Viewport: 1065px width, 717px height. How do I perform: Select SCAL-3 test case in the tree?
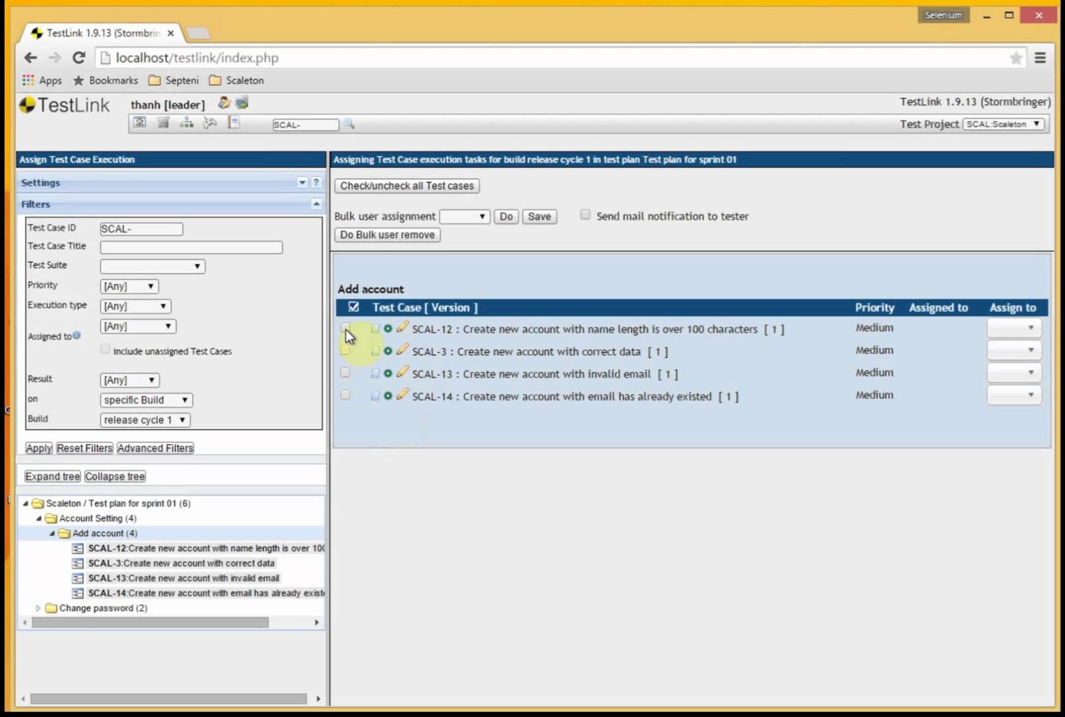pyautogui.click(x=181, y=563)
